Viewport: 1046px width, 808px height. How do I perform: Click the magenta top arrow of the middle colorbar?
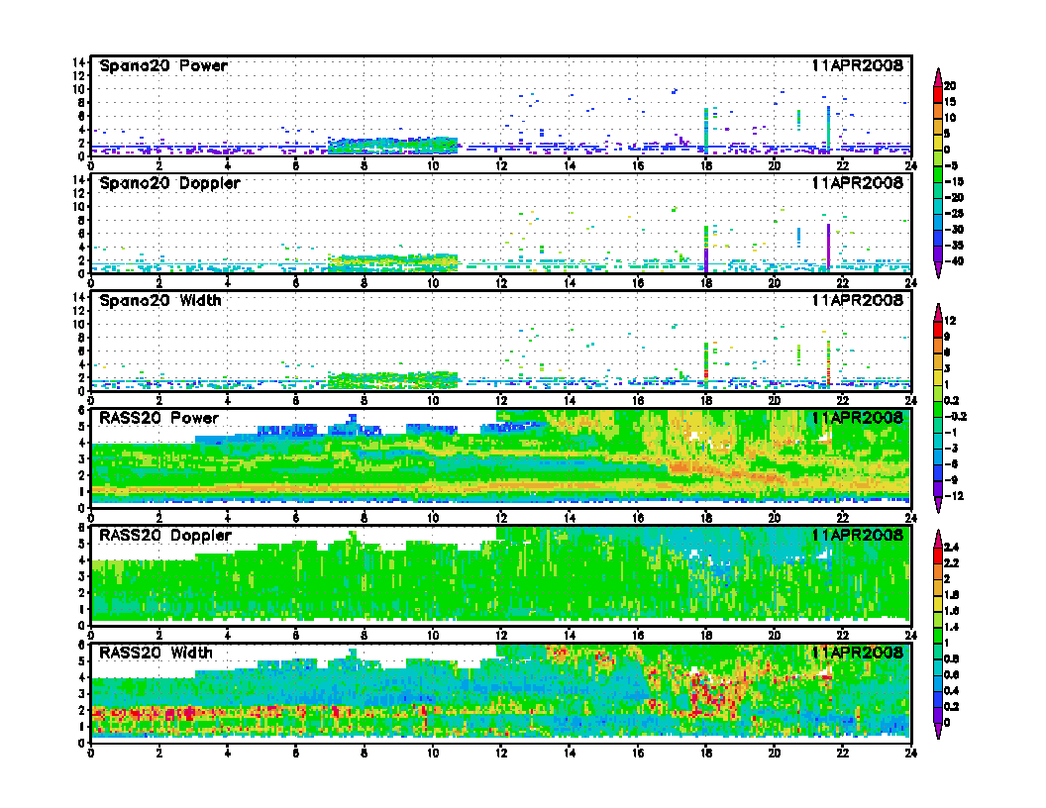tap(938, 313)
